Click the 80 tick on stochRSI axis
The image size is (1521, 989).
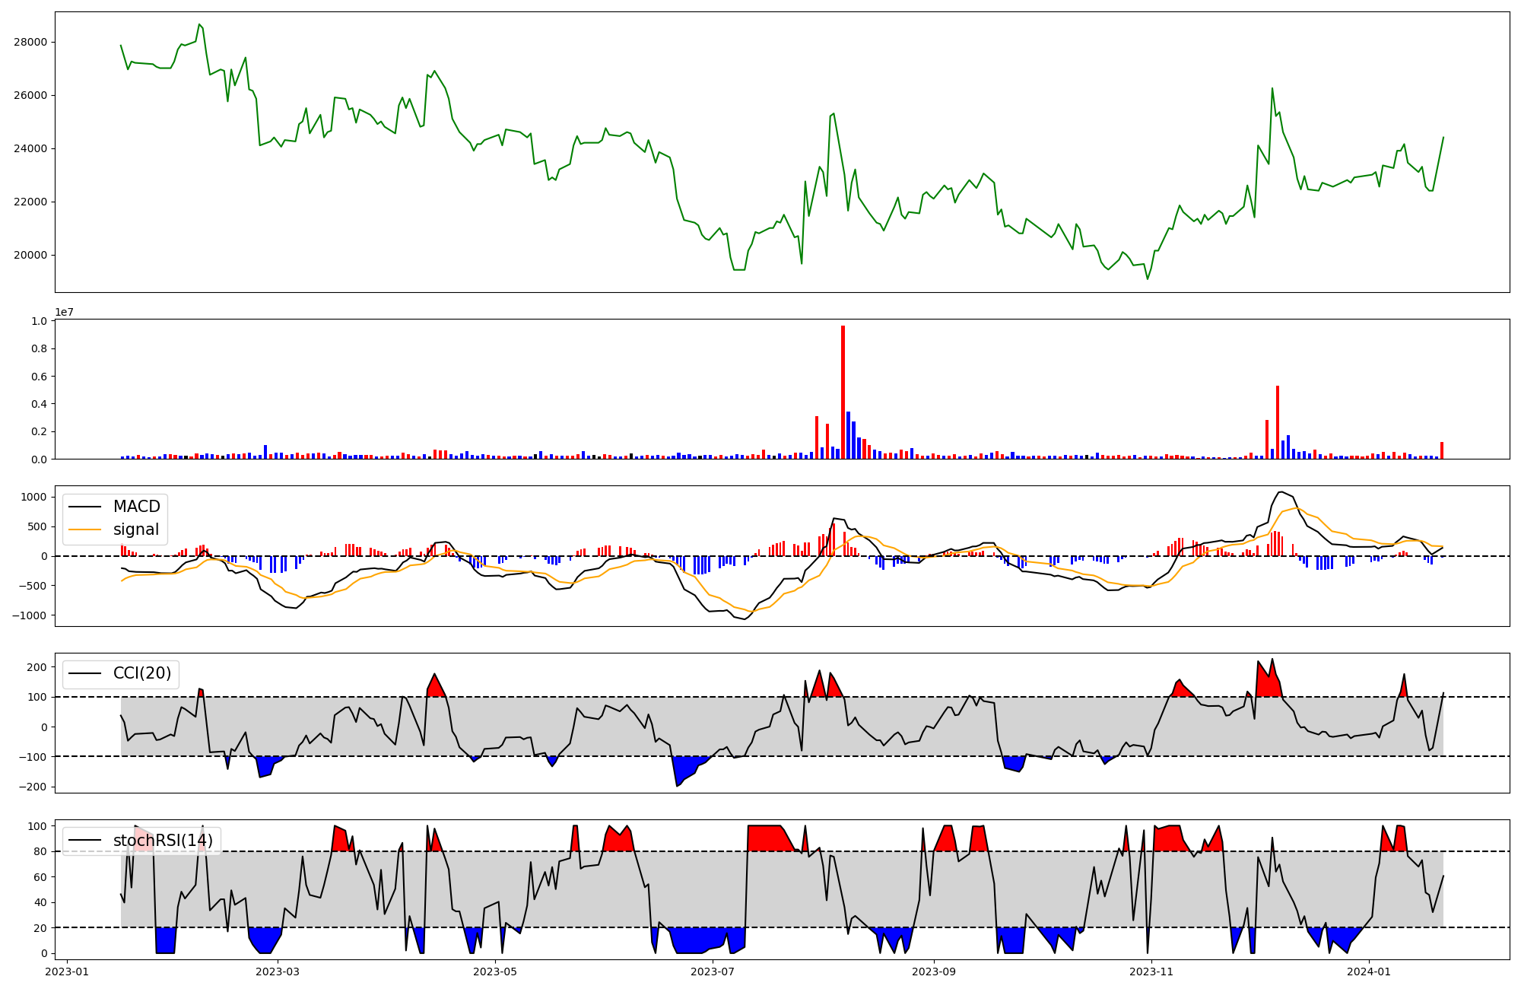pyautogui.click(x=40, y=851)
